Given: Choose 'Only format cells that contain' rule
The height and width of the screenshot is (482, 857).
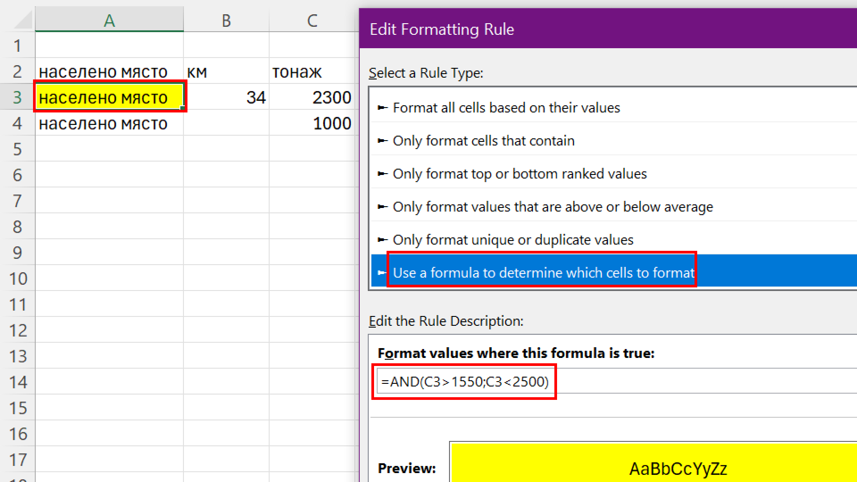Looking at the screenshot, I should [483, 141].
